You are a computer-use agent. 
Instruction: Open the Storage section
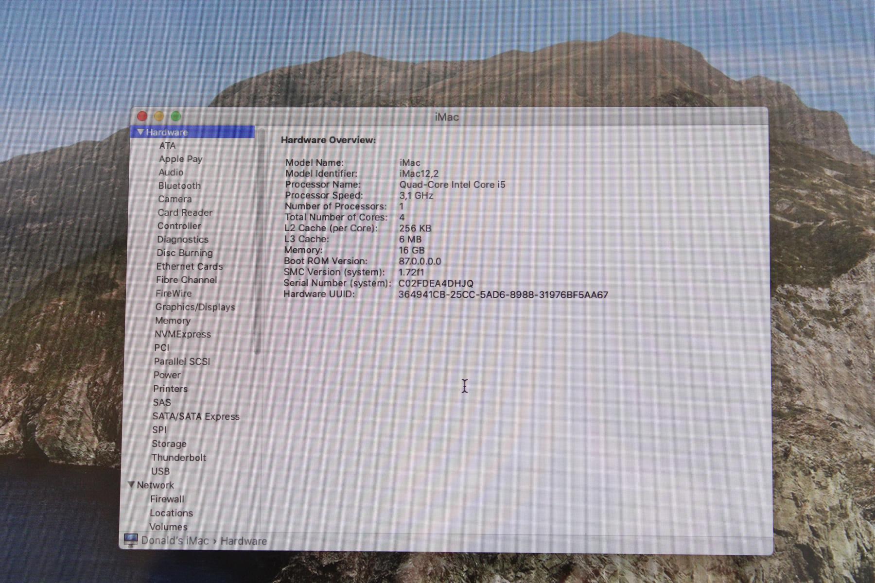click(x=169, y=444)
